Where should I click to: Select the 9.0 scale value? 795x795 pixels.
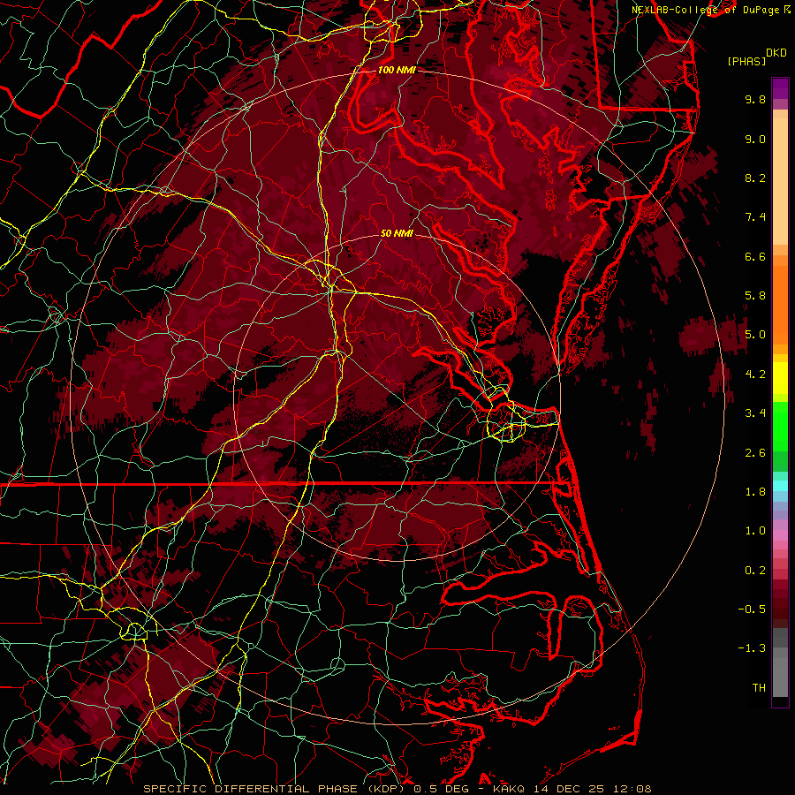pyautogui.click(x=755, y=139)
